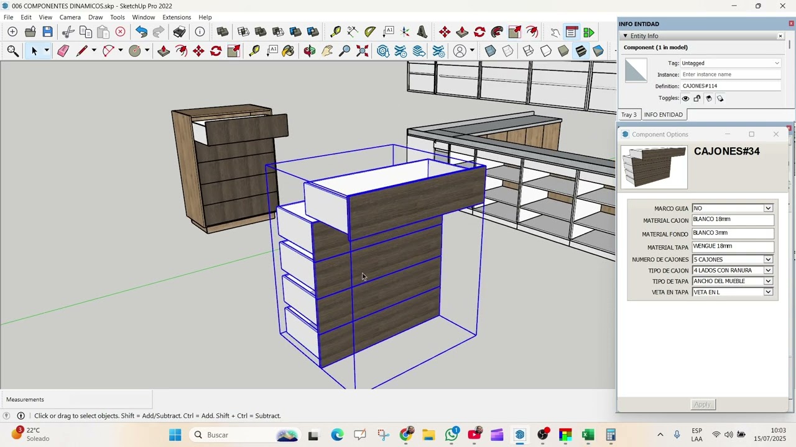Viewport: 796px width, 447px height.
Task: Open the Window menu
Action: [143, 17]
